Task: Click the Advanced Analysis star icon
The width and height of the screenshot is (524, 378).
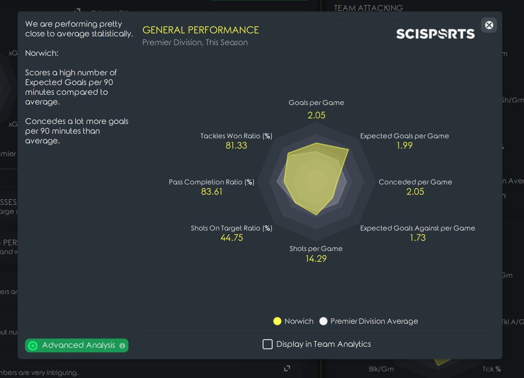Action: pos(33,346)
